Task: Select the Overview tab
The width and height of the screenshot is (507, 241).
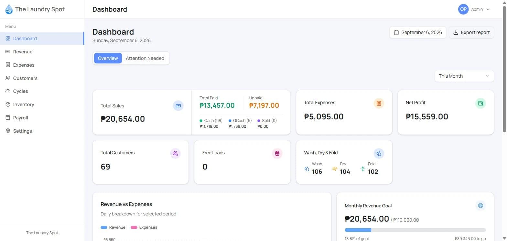Action: [x=108, y=58]
